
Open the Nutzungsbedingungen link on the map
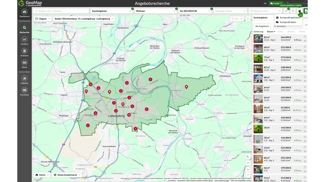[222, 180]
